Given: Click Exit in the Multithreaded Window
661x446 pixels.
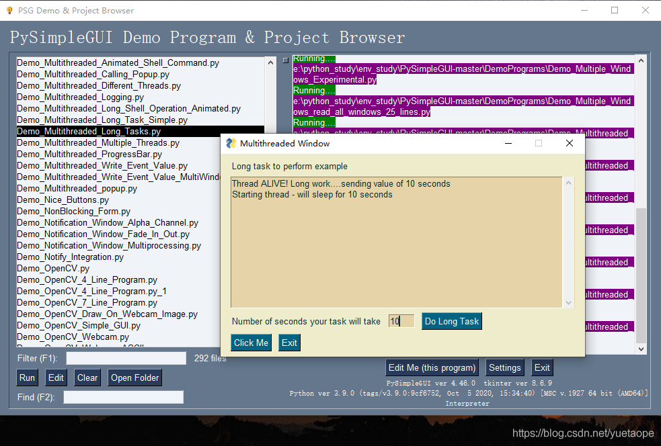Looking at the screenshot, I should click(289, 343).
